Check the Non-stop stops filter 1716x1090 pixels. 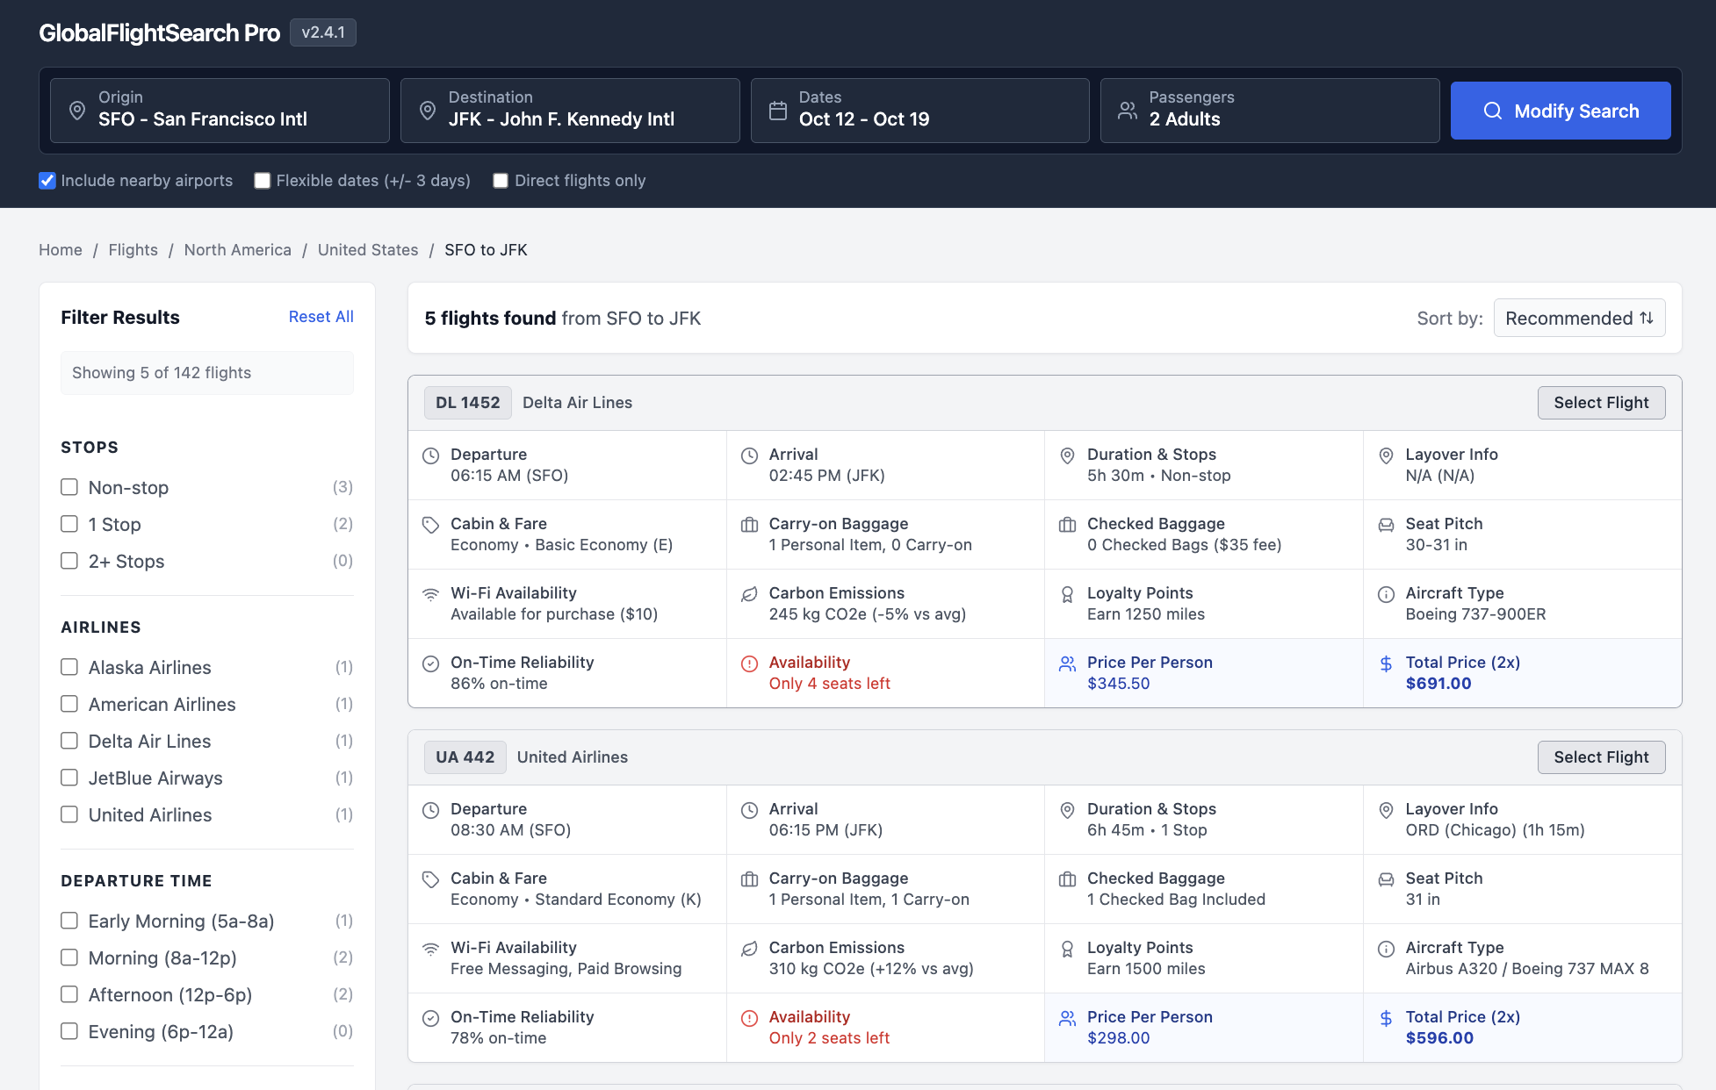tap(69, 487)
